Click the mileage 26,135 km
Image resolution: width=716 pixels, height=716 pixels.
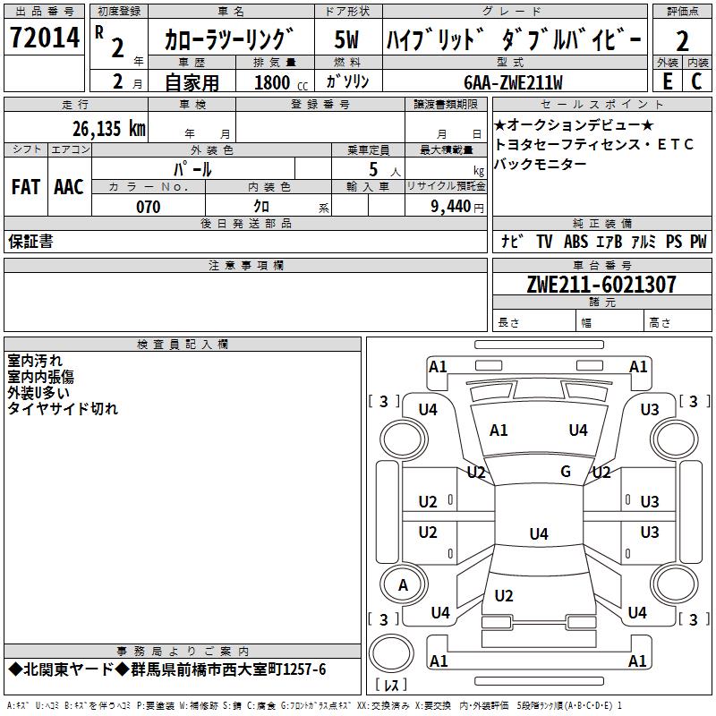pyautogui.click(x=109, y=129)
